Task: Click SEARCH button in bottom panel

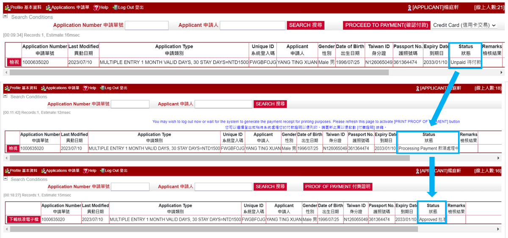Action: coord(271,186)
